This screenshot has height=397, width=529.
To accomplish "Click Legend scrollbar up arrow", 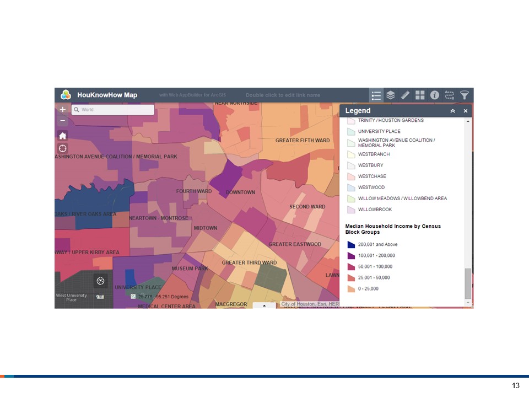I will pyautogui.click(x=468, y=121).
